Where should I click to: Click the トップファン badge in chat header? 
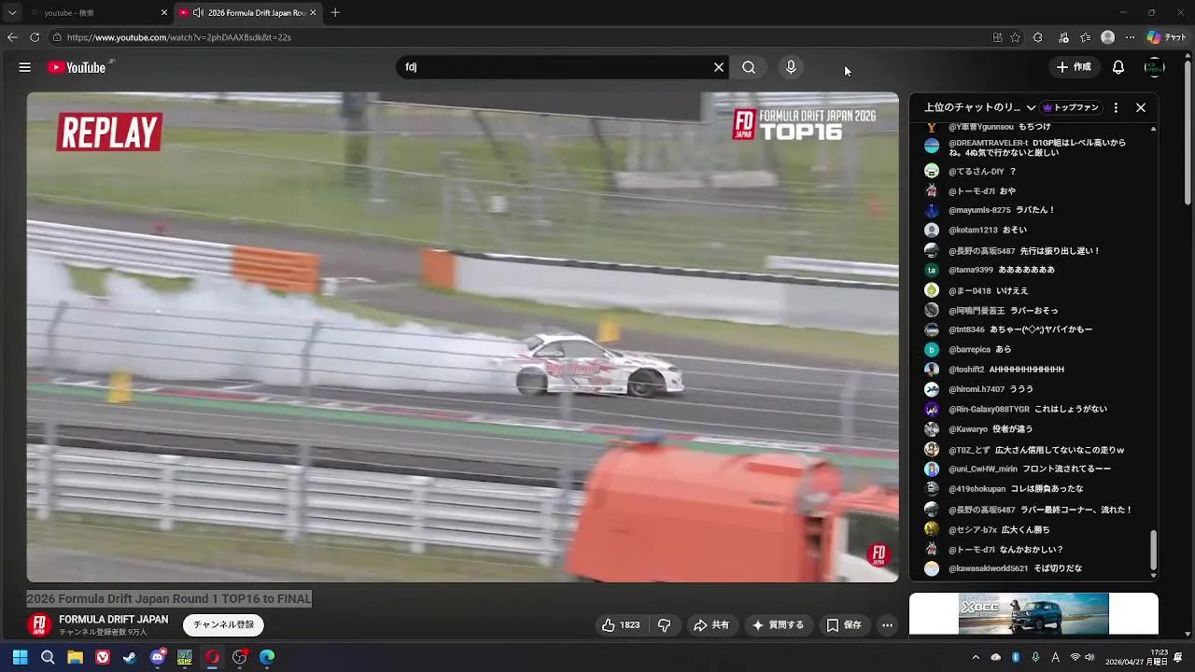click(x=1071, y=107)
